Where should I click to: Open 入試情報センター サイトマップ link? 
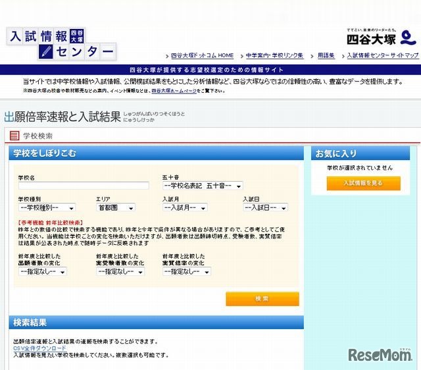click(383, 55)
